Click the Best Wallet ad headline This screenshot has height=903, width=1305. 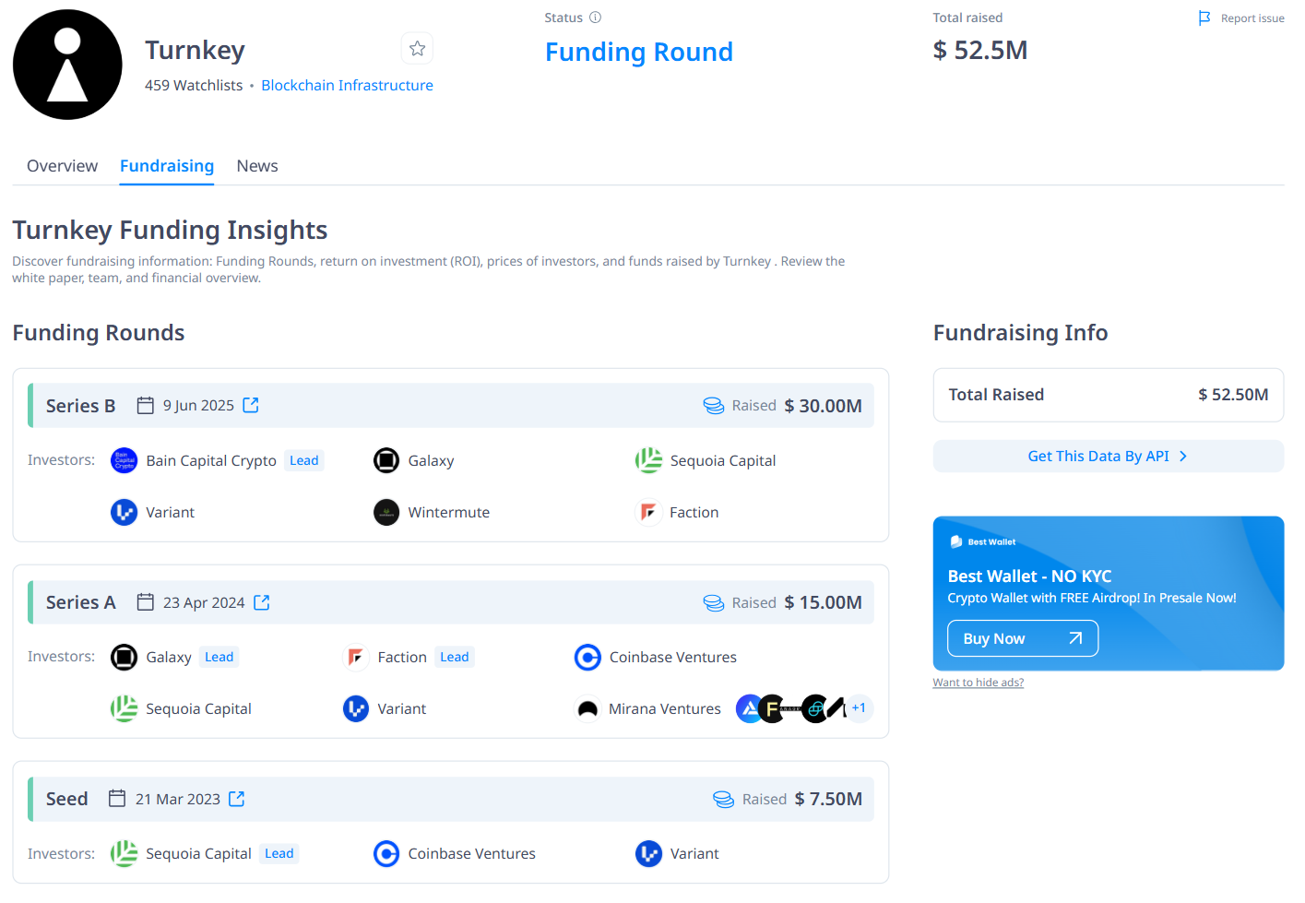tap(1029, 576)
